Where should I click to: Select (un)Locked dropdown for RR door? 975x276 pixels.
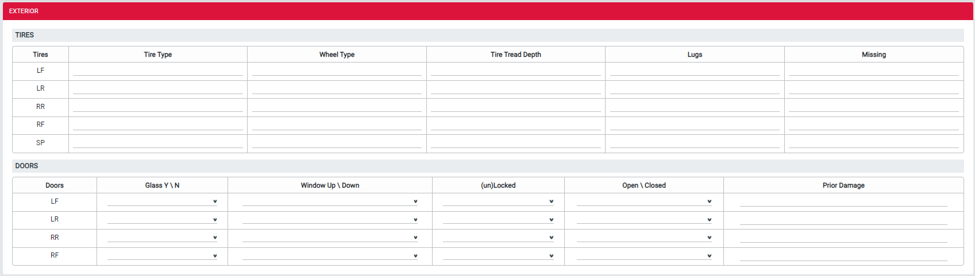click(498, 238)
